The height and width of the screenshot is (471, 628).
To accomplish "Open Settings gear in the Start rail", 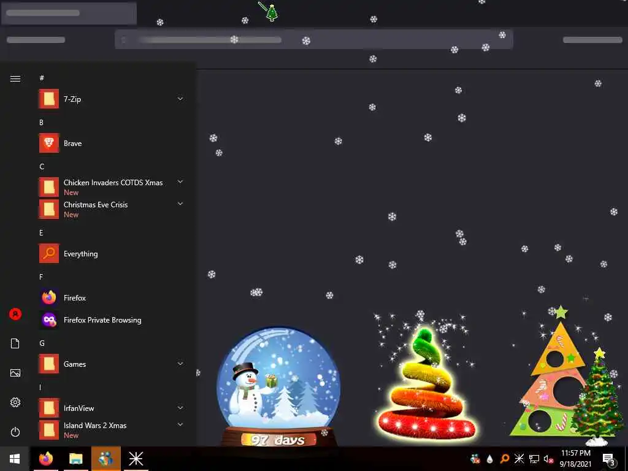I will point(15,402).
